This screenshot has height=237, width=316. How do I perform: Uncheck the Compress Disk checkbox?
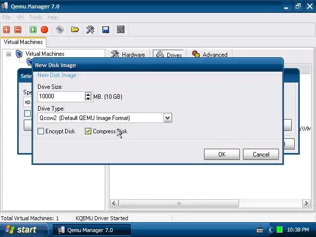tap(88, 131)
